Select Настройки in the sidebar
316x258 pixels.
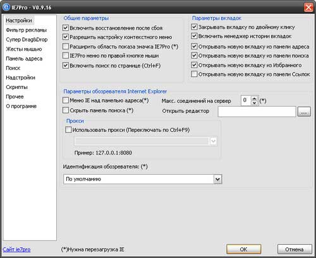pos(19,20)
